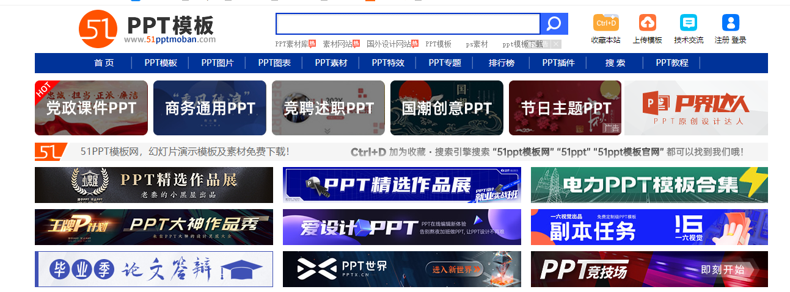Screen dimensions: 790x292
Task: Open PPT模板 in the navigation bar
Action: point(161,63)
